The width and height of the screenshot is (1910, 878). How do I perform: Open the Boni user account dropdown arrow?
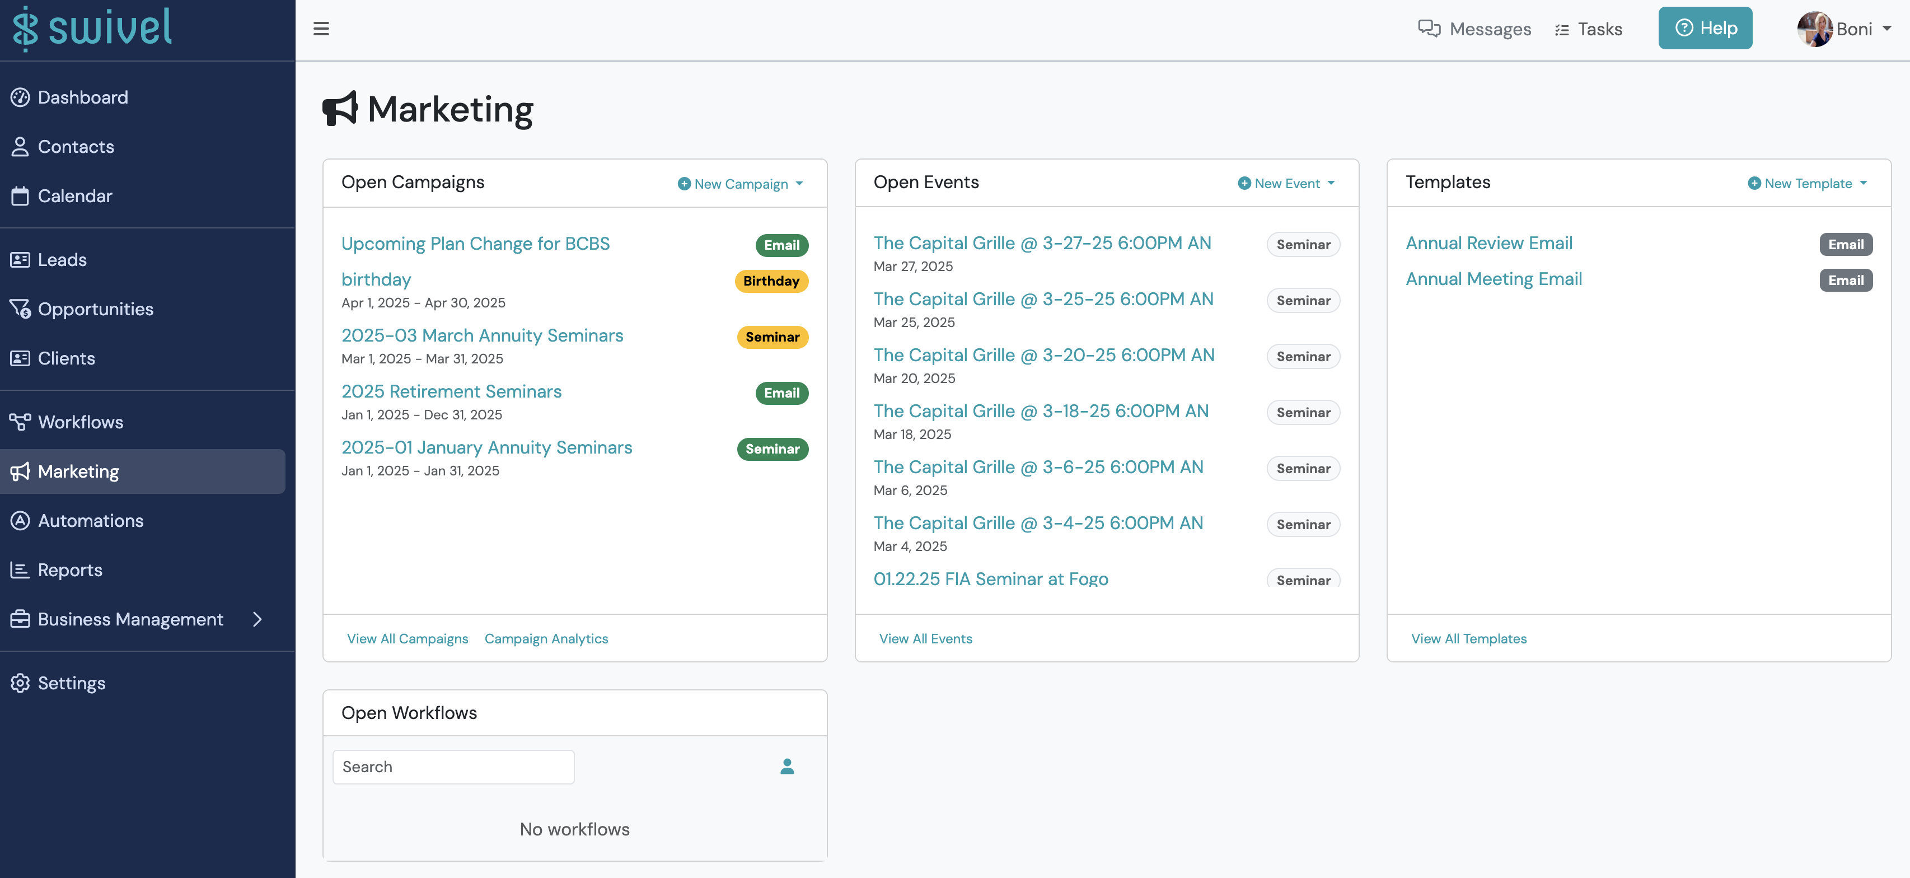[1886, 29]
